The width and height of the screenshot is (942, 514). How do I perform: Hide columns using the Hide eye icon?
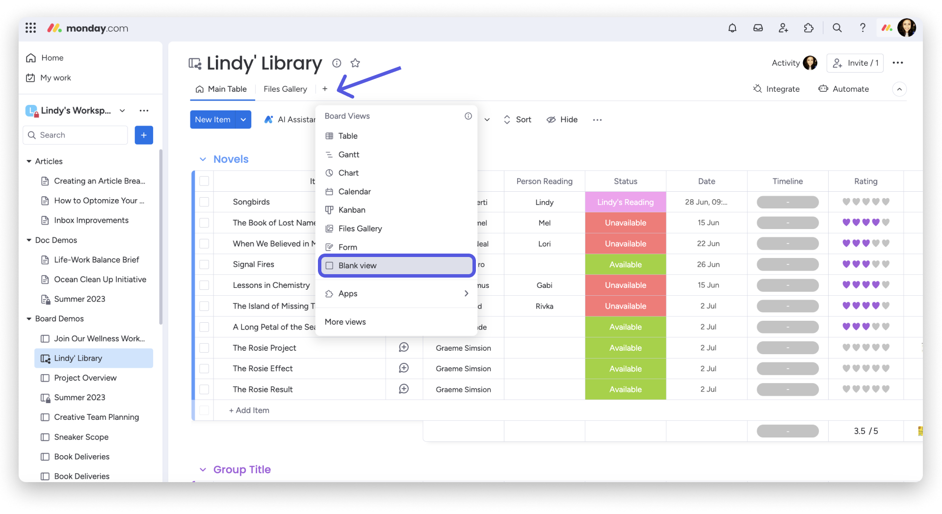pos(562,119)
